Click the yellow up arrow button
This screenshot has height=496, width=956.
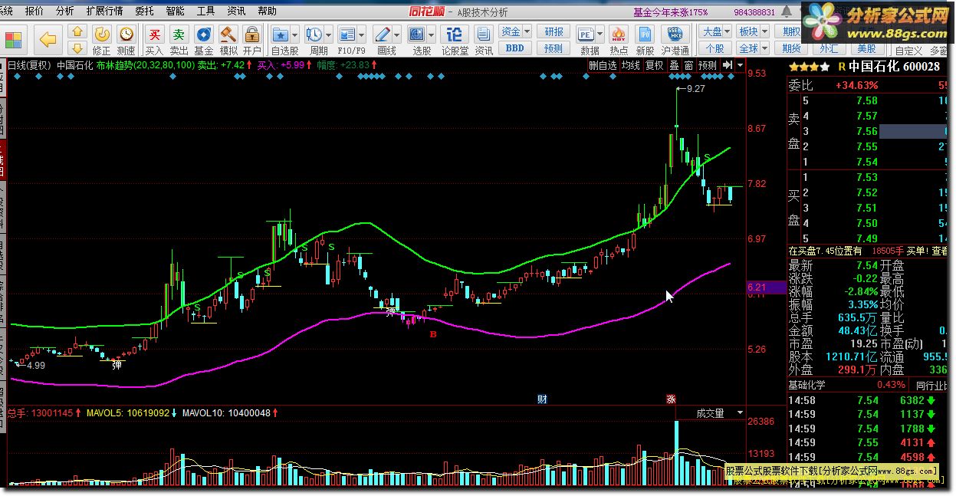click(x=77, y=31)
